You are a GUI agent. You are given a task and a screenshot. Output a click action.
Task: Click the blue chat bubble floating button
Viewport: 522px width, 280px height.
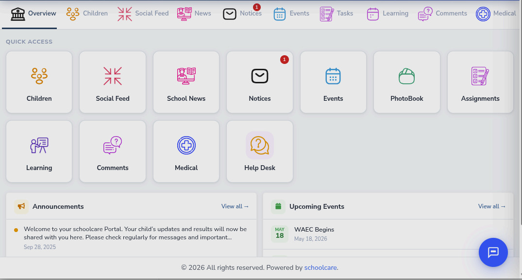tap(493, 252)
